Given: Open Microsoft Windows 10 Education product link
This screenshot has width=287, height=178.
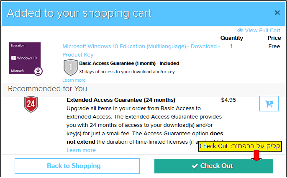Looking at the screenshot, I should 141,50.
